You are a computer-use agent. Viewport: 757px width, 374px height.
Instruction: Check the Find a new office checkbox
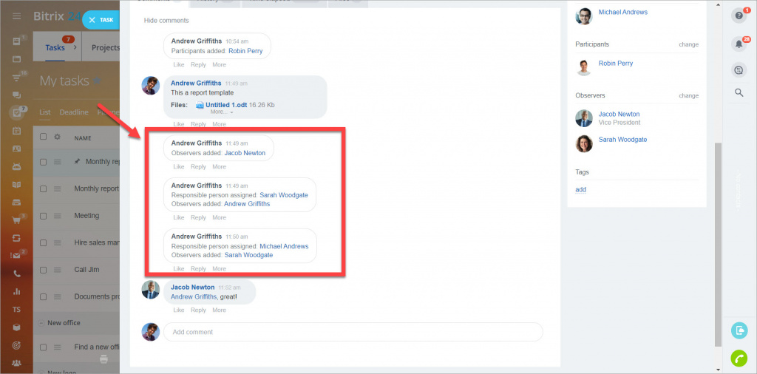43,347
